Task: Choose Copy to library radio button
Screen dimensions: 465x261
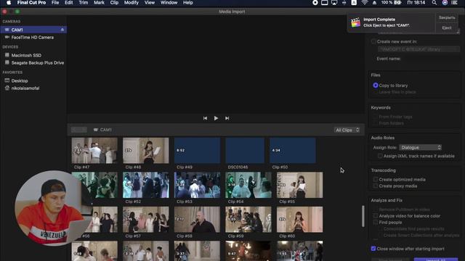Action: click(376, 86)
